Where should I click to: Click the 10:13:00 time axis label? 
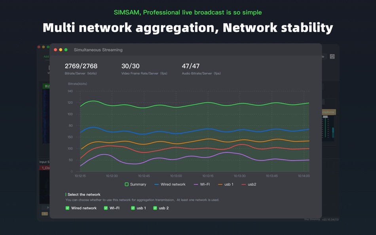coord(176,176)
